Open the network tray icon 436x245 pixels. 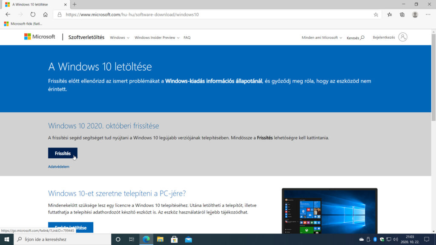(x=389, y=239)
